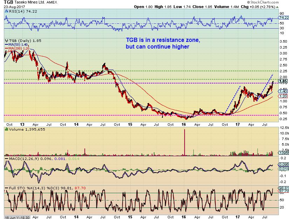Click the RSI(14) 74.22 indicator label
This screenshot has height=219, width=289.
point(23,12)
